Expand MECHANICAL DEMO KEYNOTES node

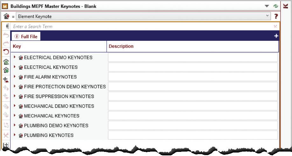pyautogui.click(x=15, y=106)
